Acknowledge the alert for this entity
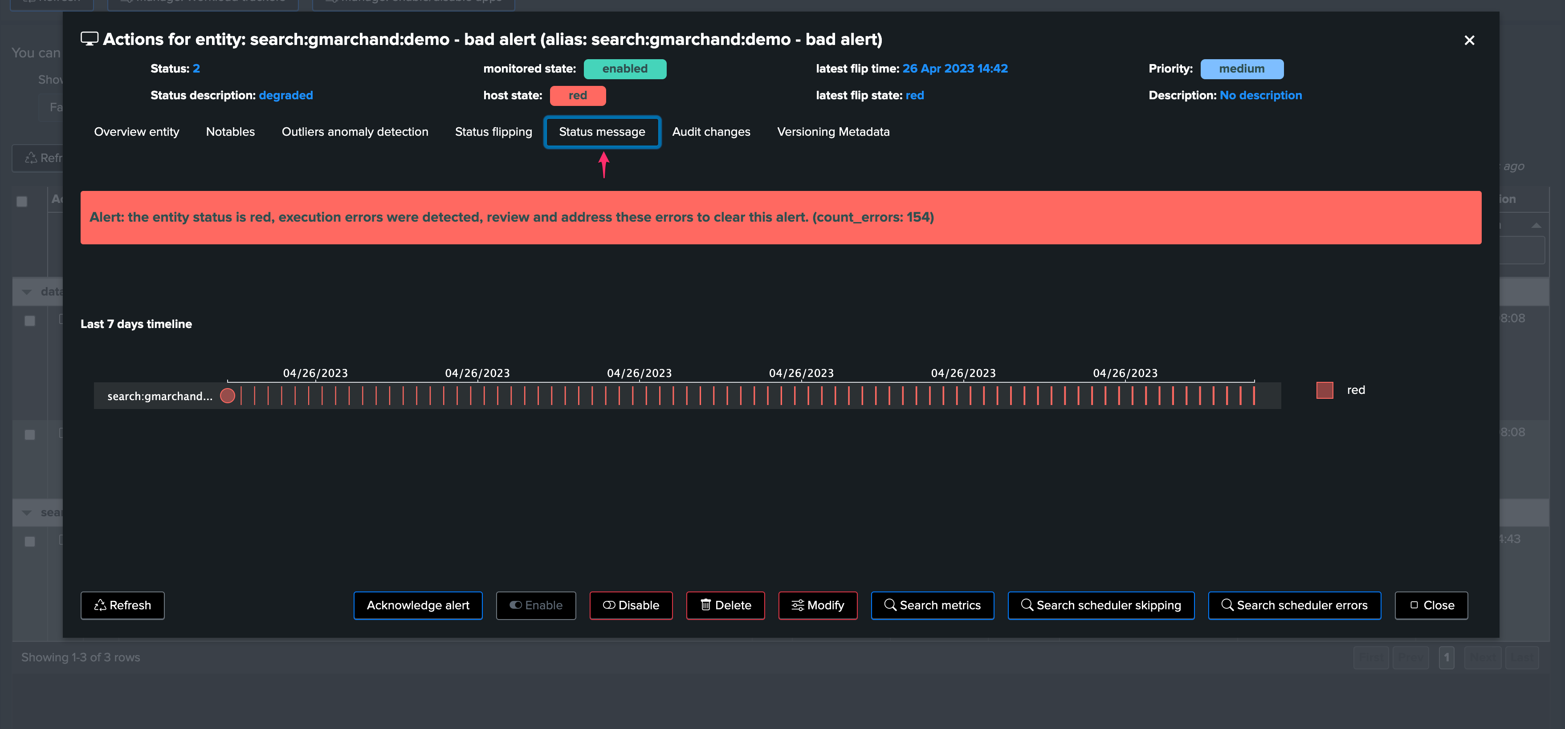The height and width of the screenshot is (729, 1565). (x=418, y=605)
